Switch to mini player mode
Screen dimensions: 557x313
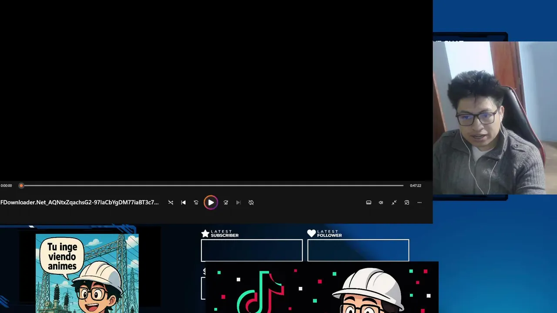pos(406,203)
